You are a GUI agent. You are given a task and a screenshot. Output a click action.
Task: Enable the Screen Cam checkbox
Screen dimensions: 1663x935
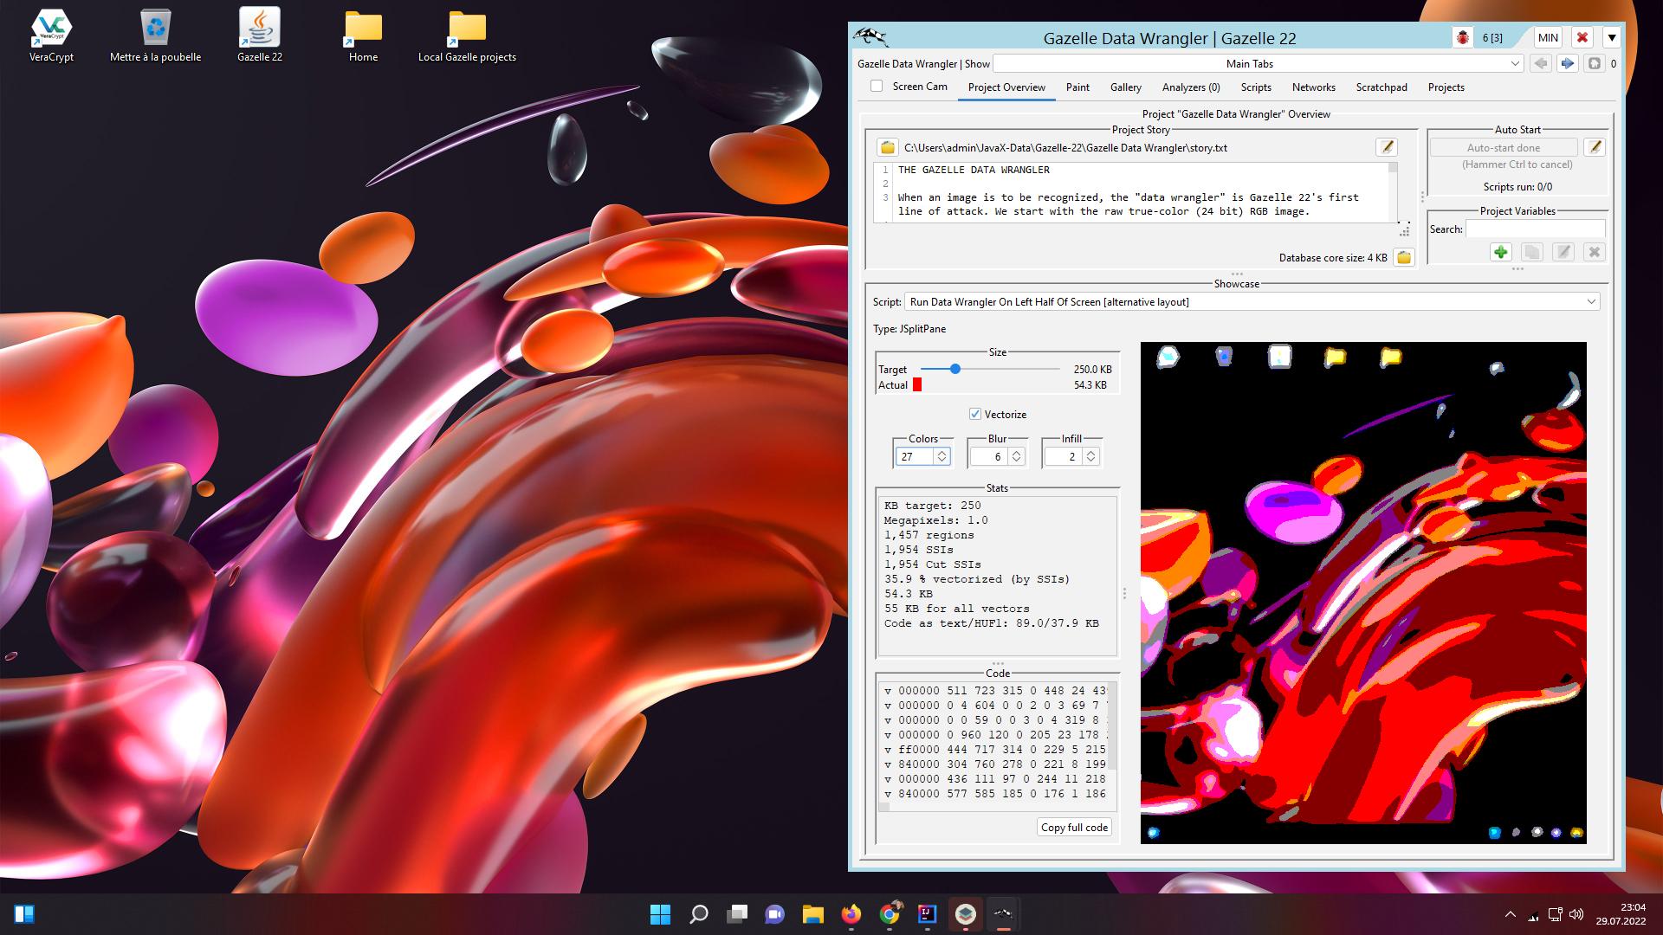[877, 86]
